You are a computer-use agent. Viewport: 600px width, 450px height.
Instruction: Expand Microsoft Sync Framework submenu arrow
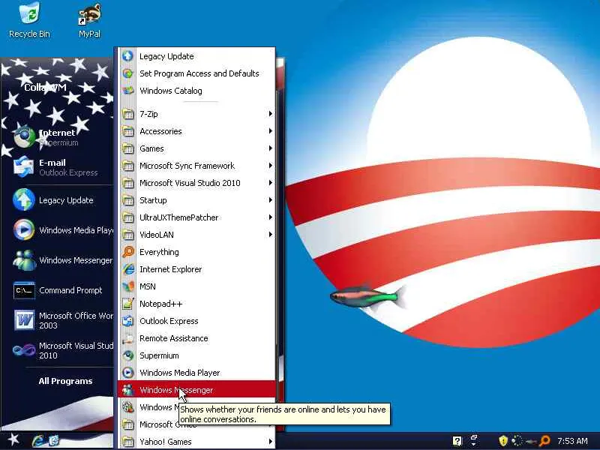point(270,165)
